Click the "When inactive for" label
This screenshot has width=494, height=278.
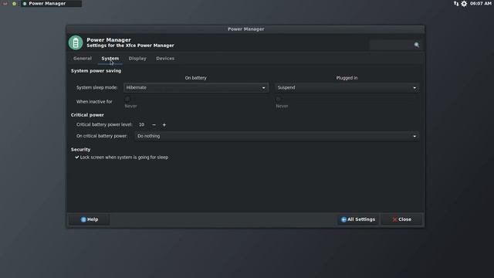[x=94, y=102]
